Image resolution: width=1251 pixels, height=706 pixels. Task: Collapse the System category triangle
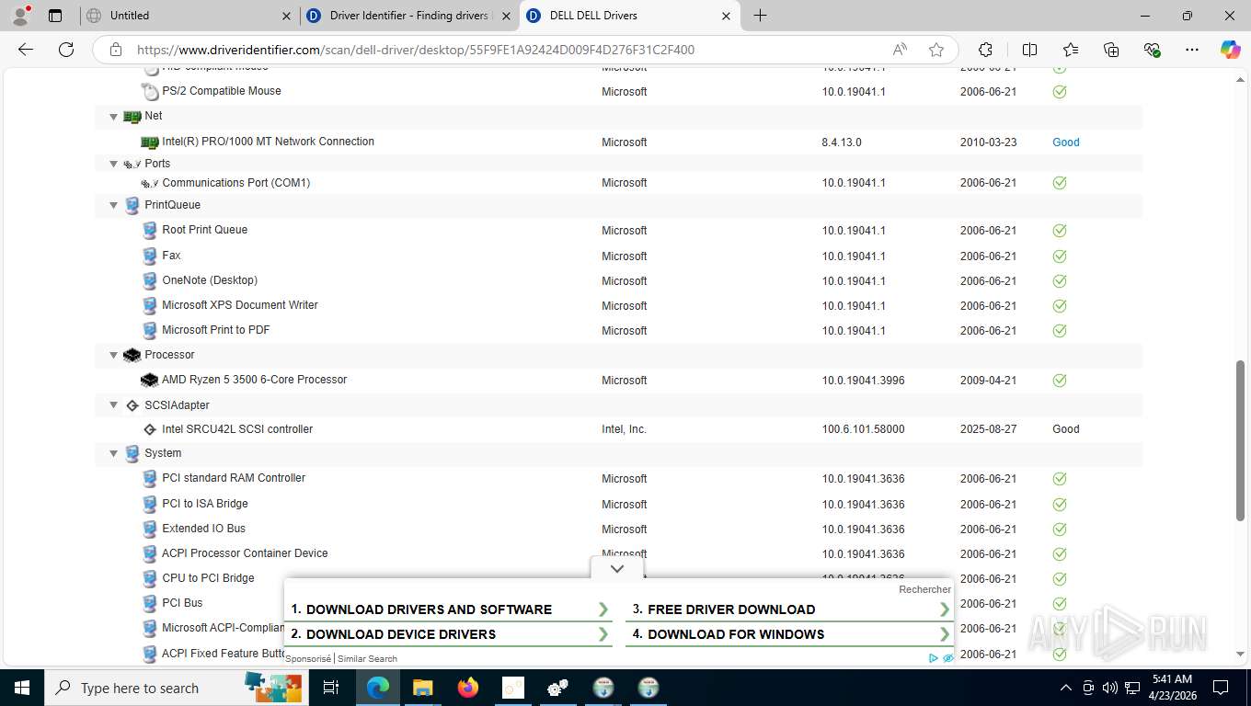[114, 454]
